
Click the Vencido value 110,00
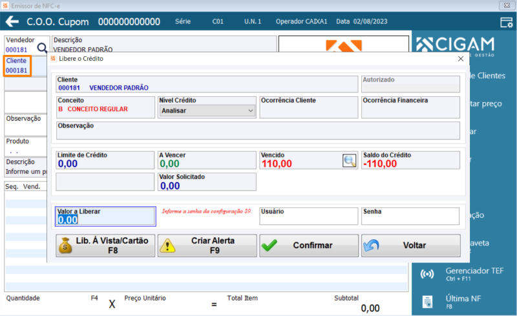[277, 164]
